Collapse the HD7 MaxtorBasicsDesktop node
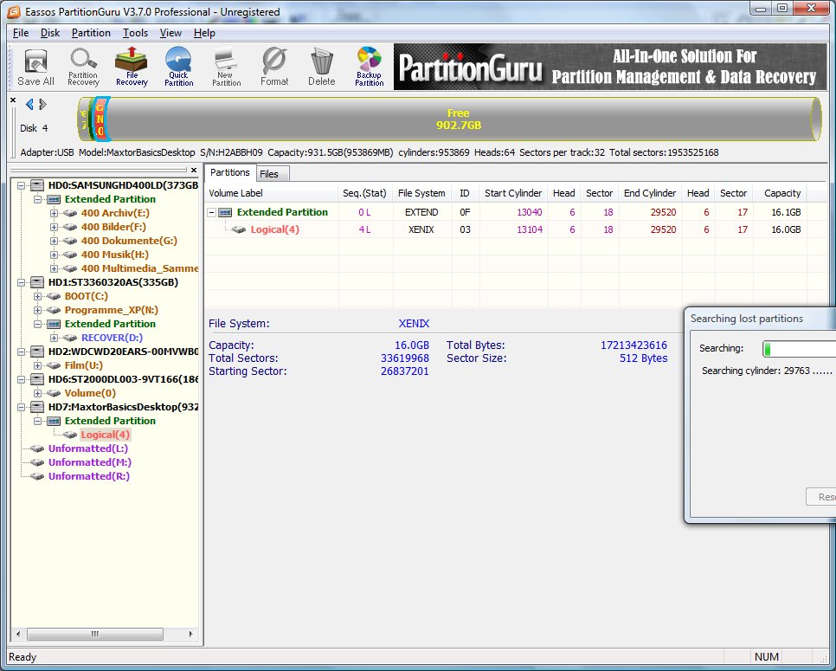Screen dimensions: 836x671 point(22,408)
